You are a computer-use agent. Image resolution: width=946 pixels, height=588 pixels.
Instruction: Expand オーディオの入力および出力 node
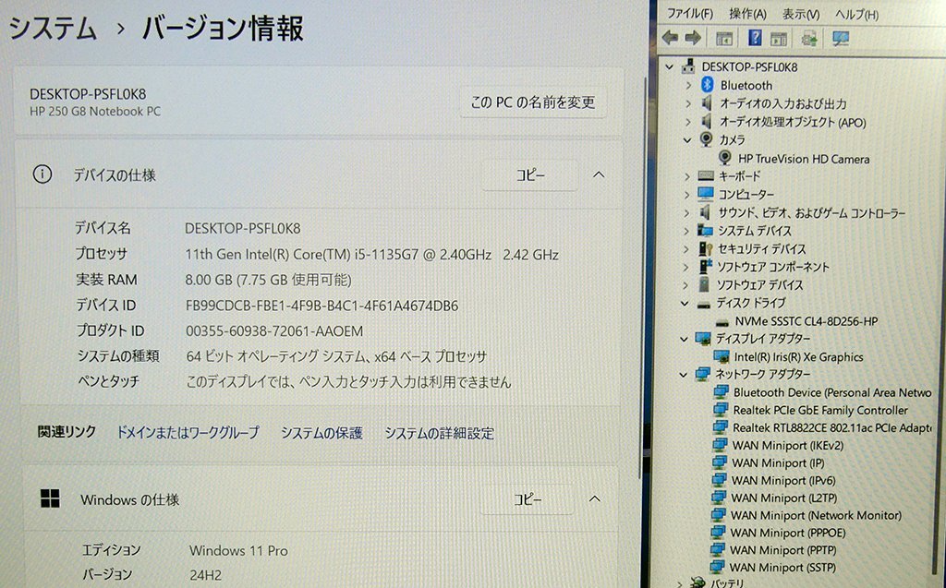click(688, 103)
